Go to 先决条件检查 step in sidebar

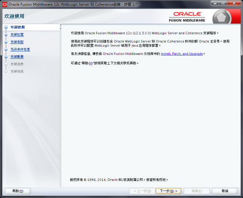[x=20, y=49]
